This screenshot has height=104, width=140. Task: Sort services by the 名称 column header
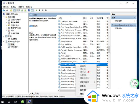tap(60, 18)
